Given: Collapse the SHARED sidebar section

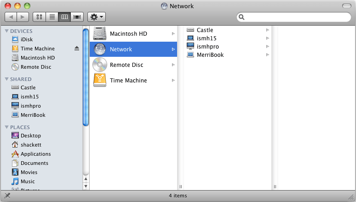Looking at the screenshot, I should coord(7,79).
